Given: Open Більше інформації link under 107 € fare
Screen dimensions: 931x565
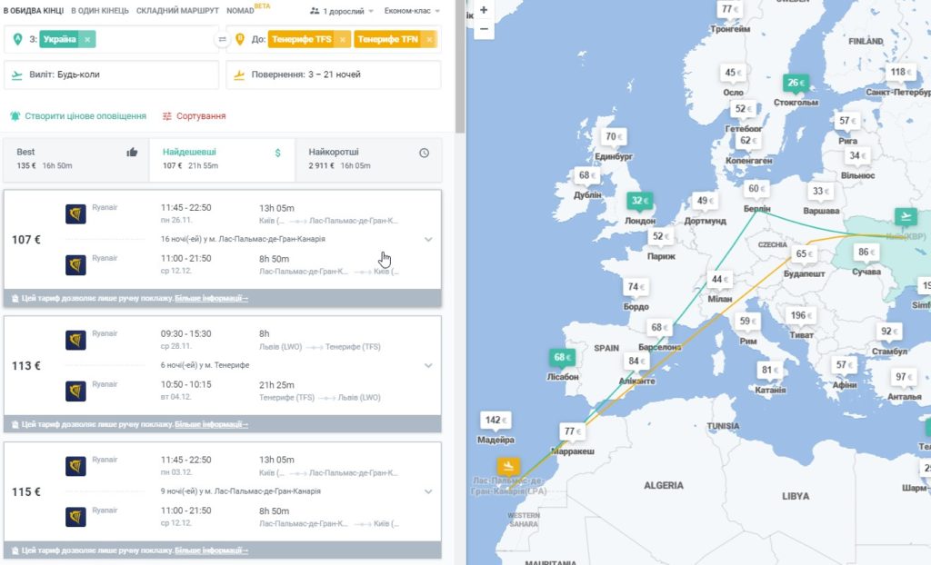Looking at the screenshot, I should [x=211, y=298].
